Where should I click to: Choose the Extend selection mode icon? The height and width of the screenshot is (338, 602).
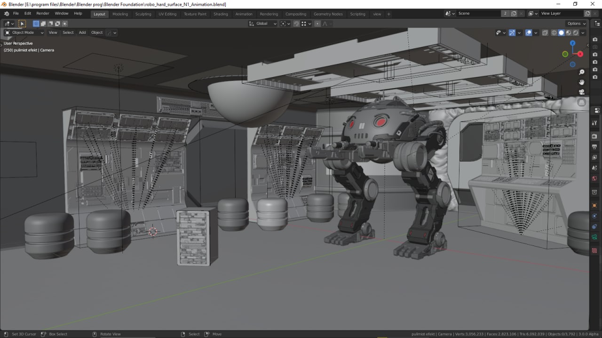point(43,23)
